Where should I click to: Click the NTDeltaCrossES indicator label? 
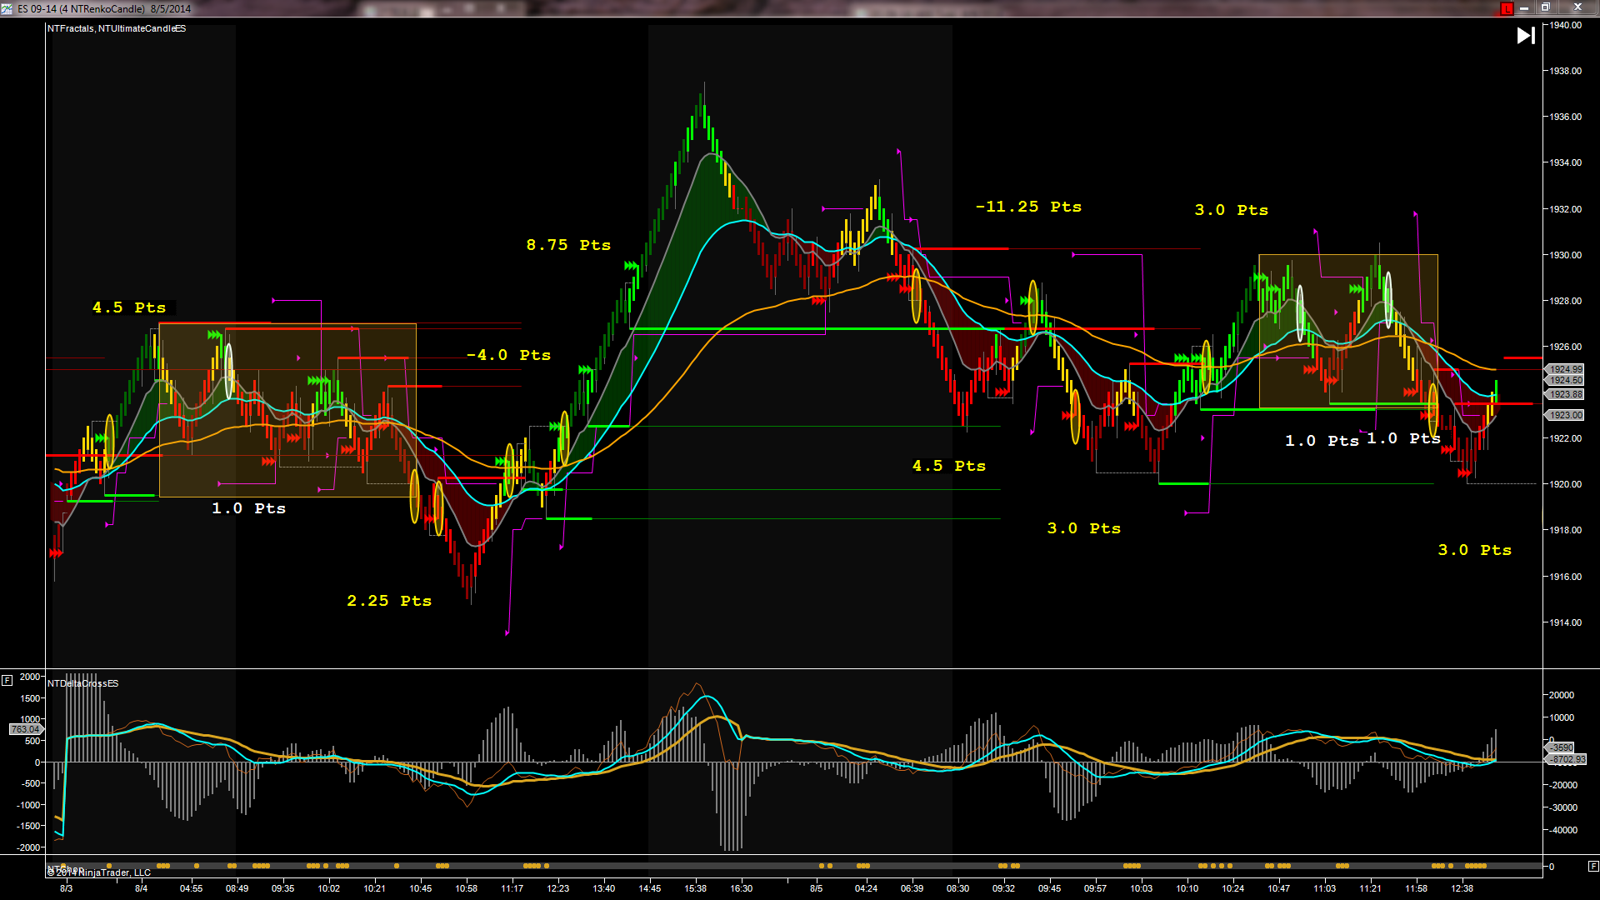tap(82, 683)
